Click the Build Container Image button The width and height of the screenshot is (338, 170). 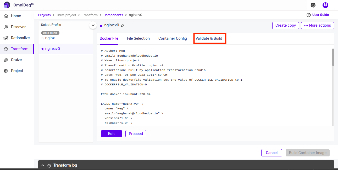coord(308,153)
